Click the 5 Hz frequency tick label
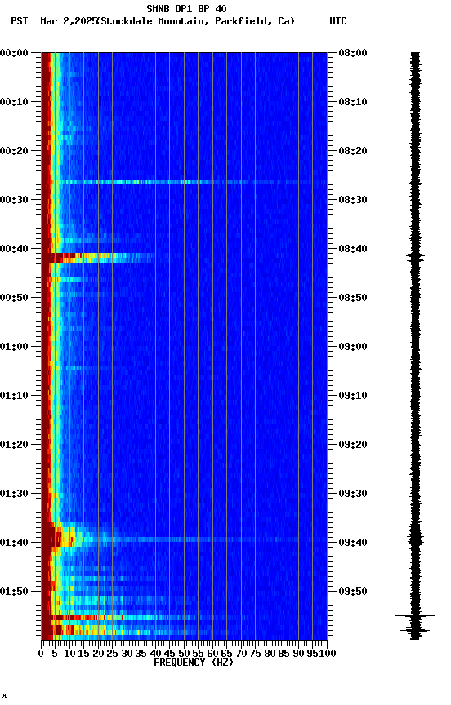The height and width of the screenshot is (705, 451). 55,654
